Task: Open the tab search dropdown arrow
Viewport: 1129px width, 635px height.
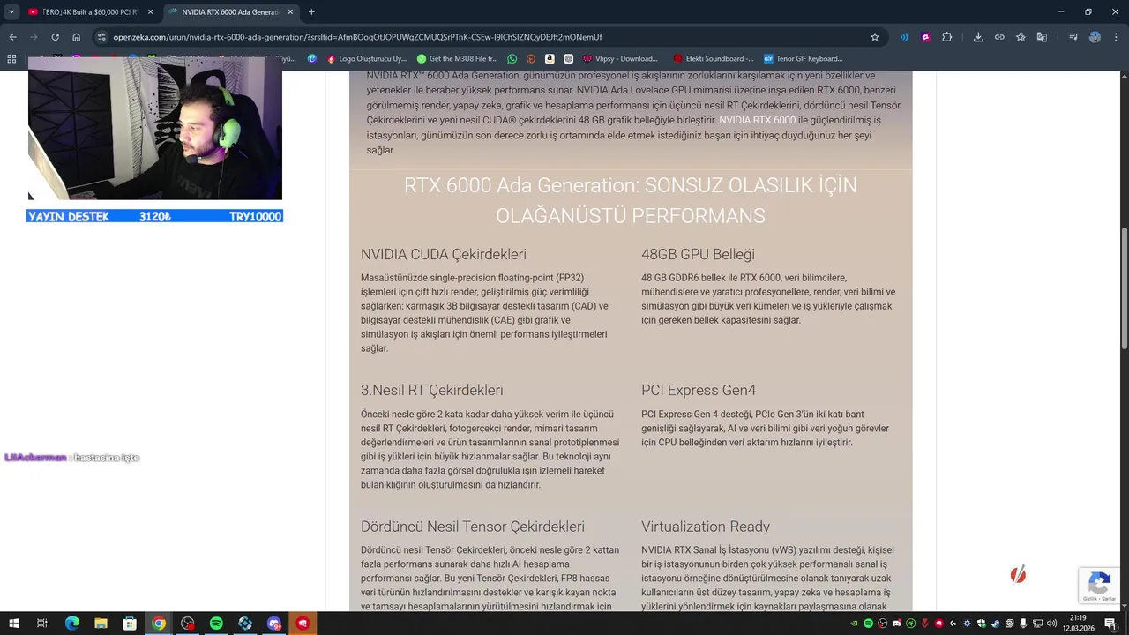Action: point(11,12)
